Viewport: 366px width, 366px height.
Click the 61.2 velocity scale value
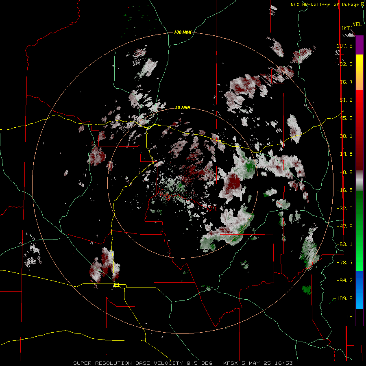pyautogui.click(x=346, y=100)
